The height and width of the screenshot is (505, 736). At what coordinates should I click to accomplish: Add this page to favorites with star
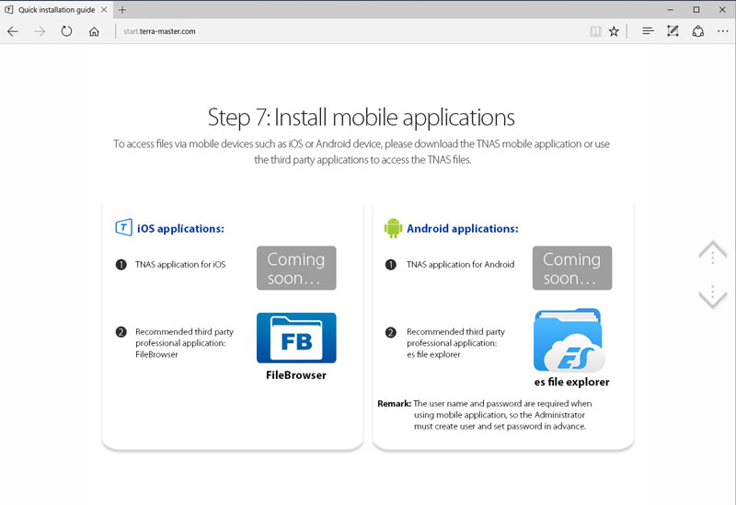[x=614, y=31]
